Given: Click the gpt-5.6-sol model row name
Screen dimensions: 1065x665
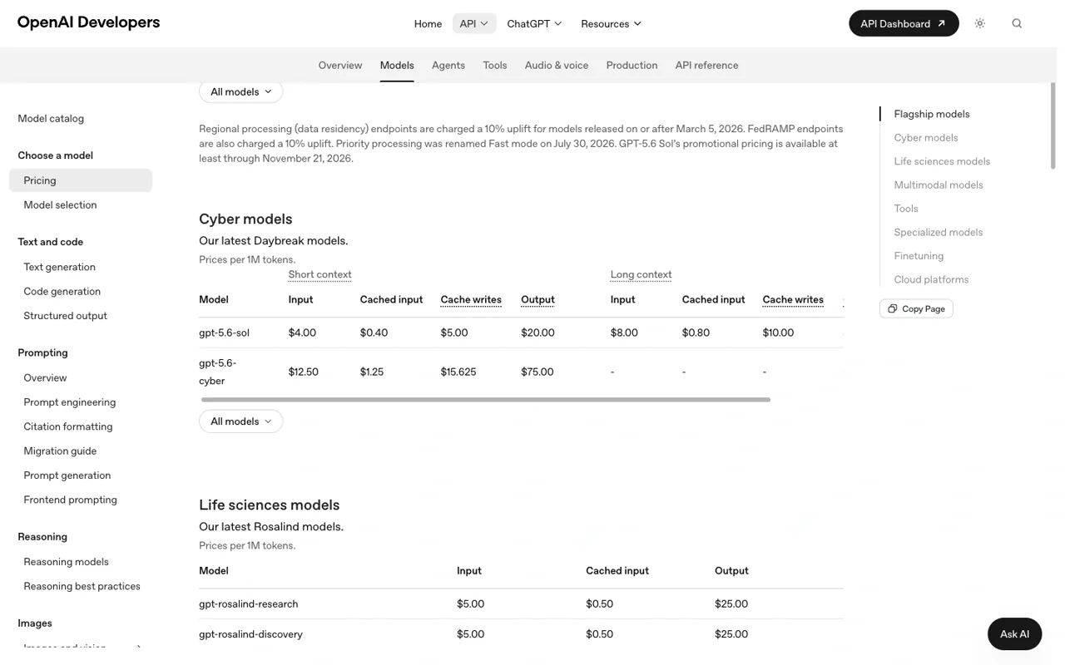Looking at the screenshot, I should (225, 332).
